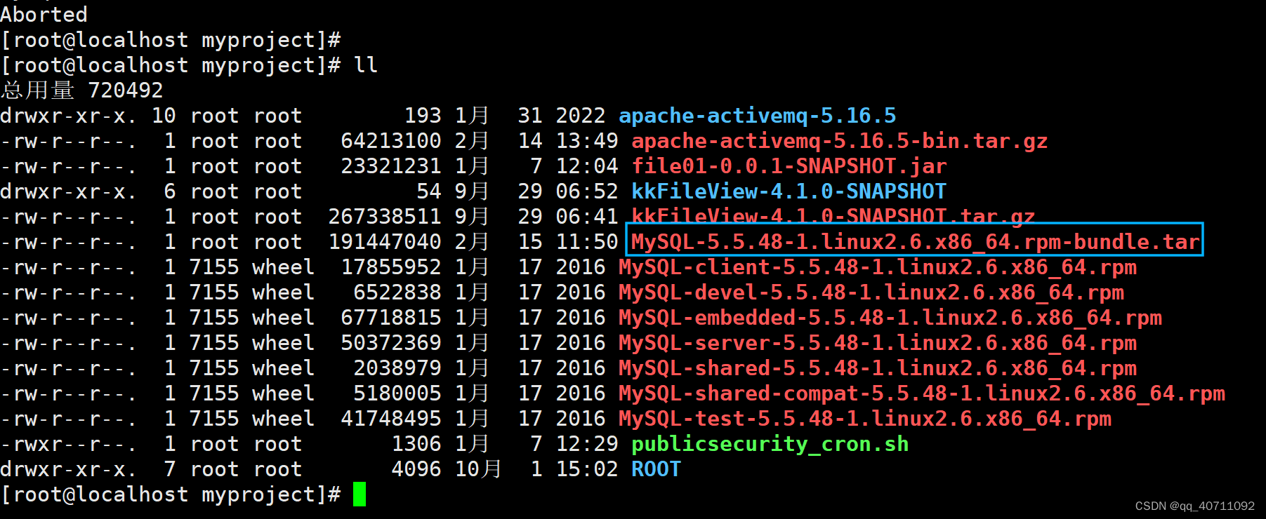The image size is (1266, 519).
Task: Click the apache-activemq-5.16.5 directory name
Action: (757, 116)
